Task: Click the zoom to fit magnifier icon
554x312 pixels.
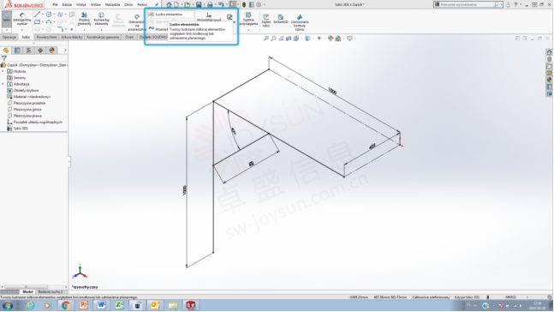Action: click(x=266, y=39)
